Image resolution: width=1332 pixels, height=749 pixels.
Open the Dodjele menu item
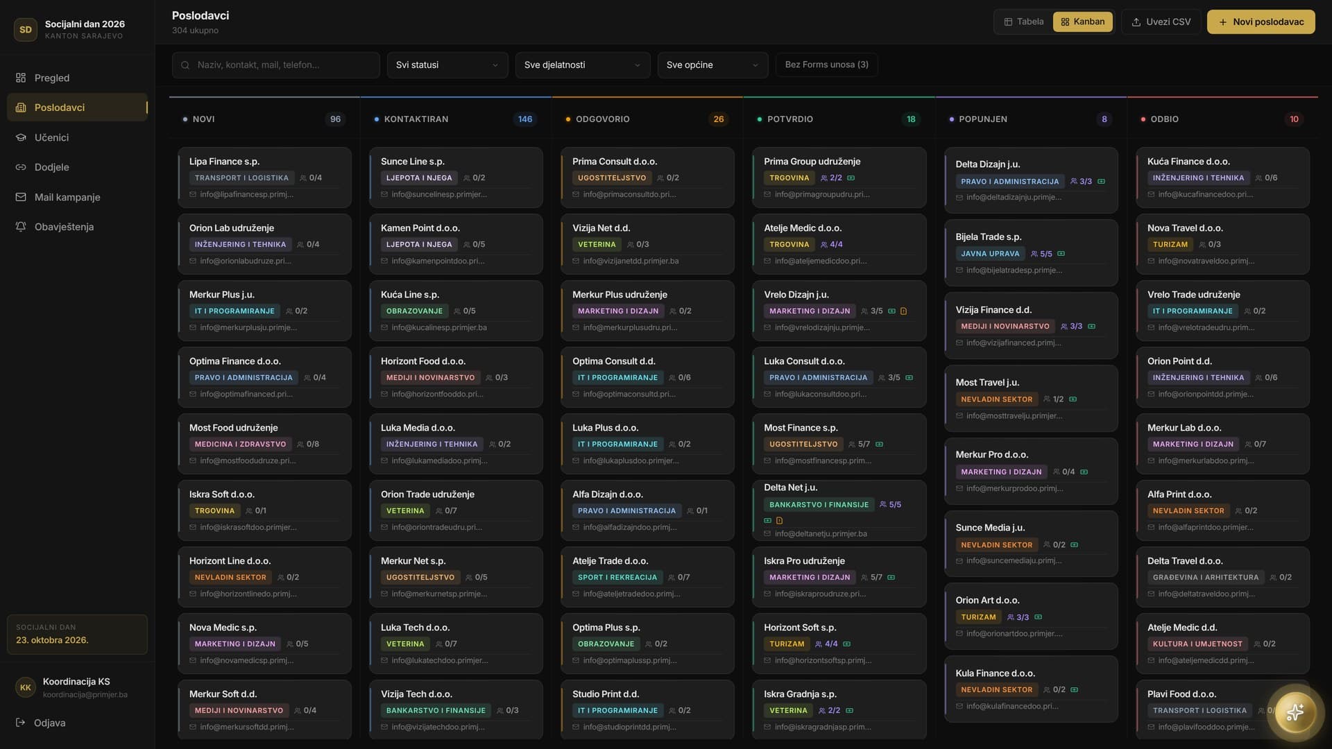[77, 167]
